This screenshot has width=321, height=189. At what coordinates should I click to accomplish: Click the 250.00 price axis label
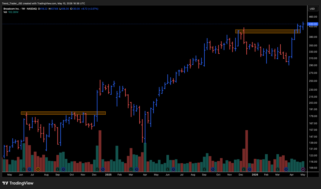[313, 81]
